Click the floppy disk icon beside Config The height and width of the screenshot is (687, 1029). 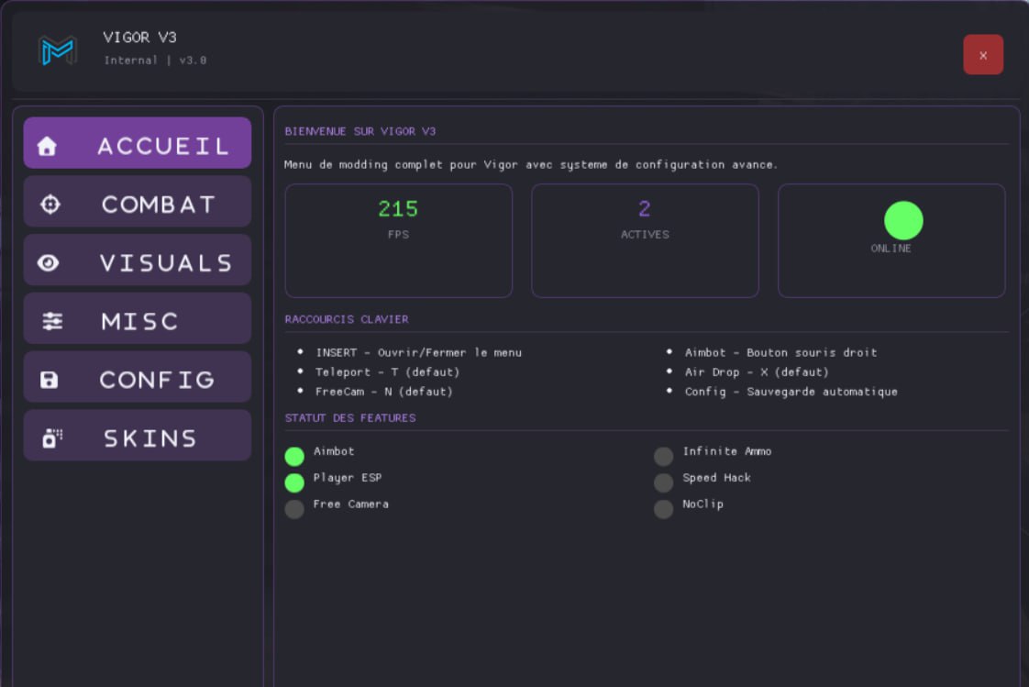coord(50,380)
